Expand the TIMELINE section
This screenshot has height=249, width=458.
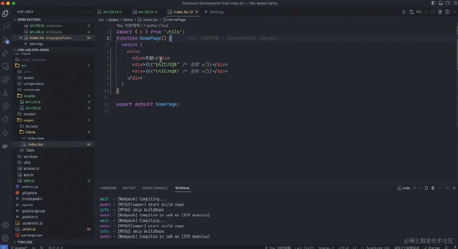23,242
